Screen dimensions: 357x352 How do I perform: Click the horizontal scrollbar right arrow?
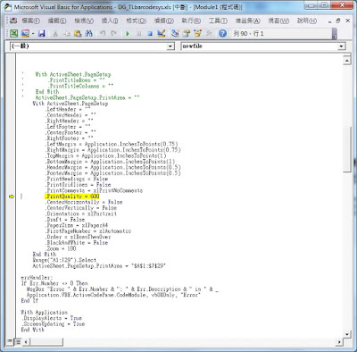pyautogui.click(x=339, y=342)
